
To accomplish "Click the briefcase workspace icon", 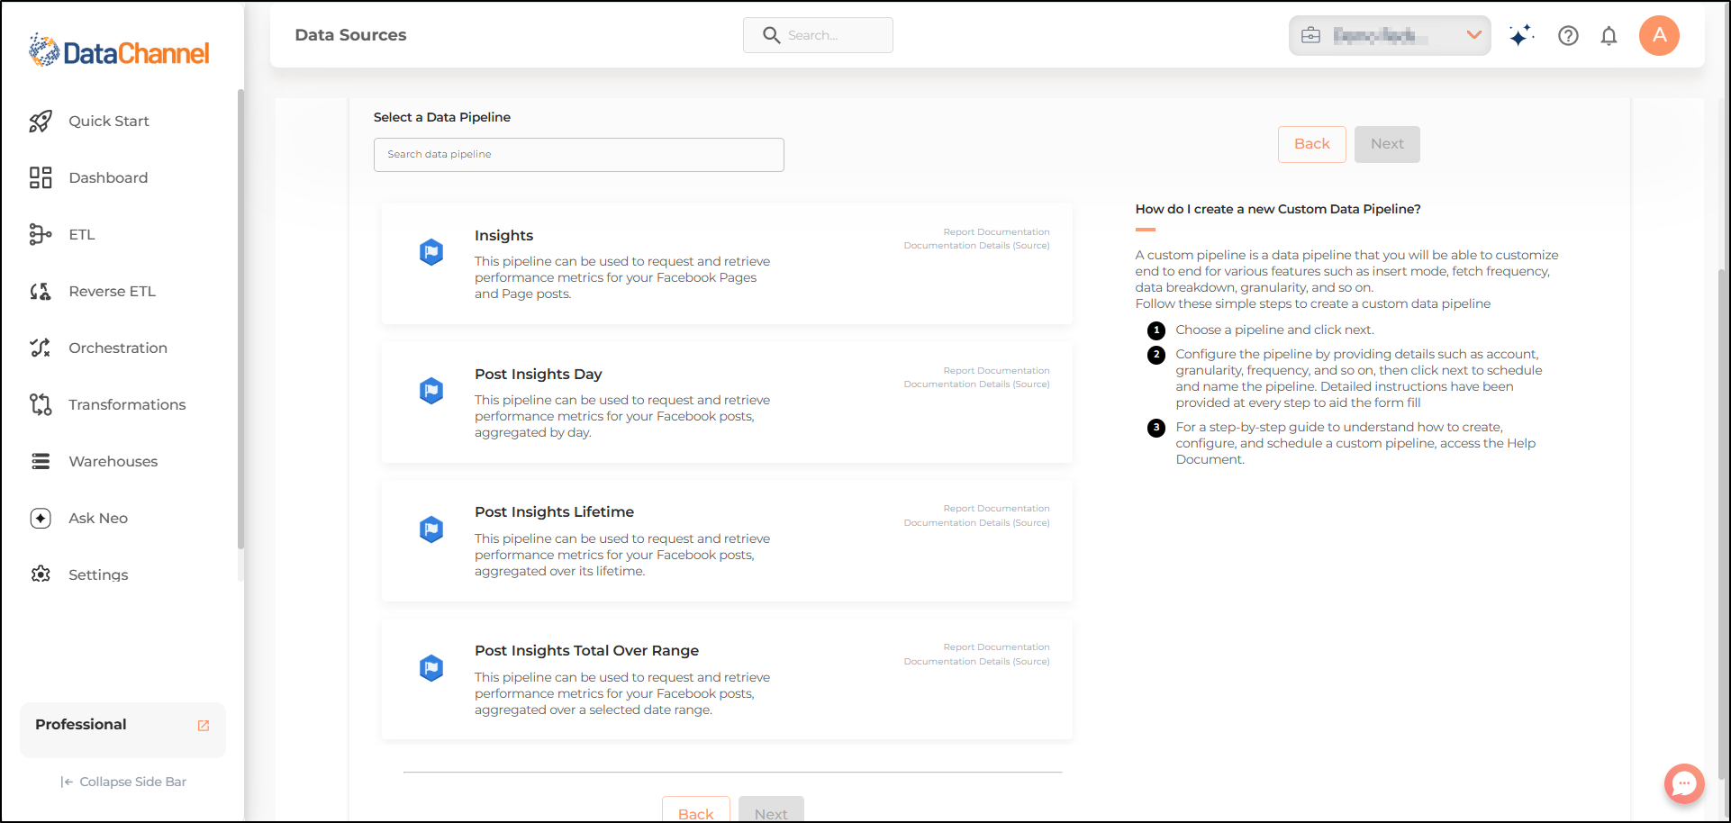I will (1311, 35).
